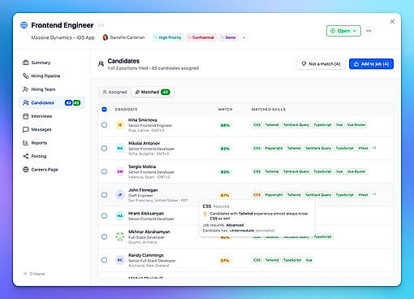Click the Careers Page globe icon
Image resolution: width=414 pixels, height=299 pixels.
26,170
